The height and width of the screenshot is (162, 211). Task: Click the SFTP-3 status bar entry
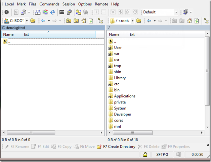tap(162, 155)
